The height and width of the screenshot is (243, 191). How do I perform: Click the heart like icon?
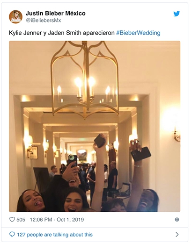tap(12, 220)
